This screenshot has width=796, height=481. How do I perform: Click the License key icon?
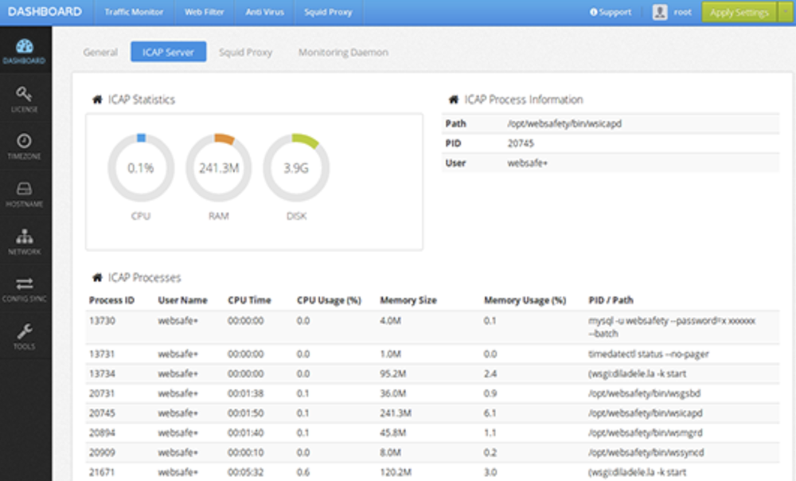[25, 94]
